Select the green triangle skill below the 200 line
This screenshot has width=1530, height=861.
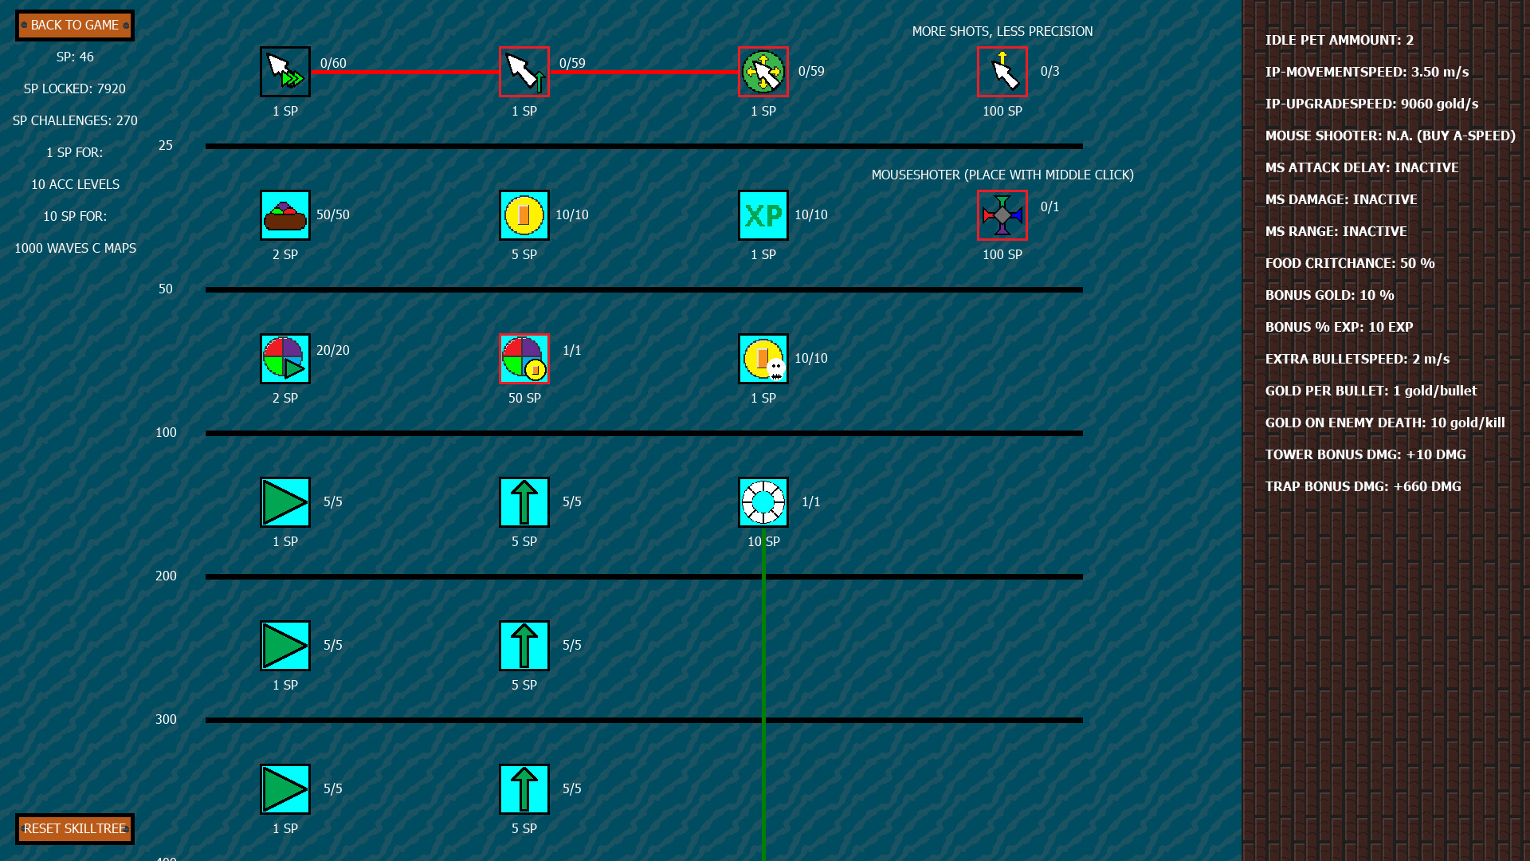(284, 646)
